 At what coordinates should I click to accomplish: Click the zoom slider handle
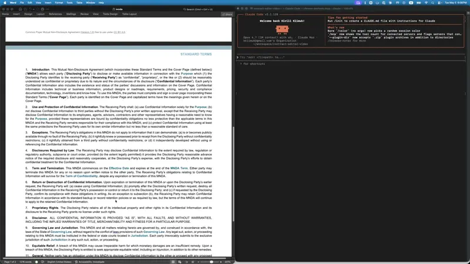coord(211,262)
